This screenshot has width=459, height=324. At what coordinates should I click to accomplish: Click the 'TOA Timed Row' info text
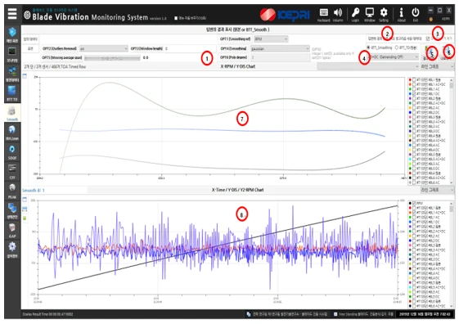[55, 67]
